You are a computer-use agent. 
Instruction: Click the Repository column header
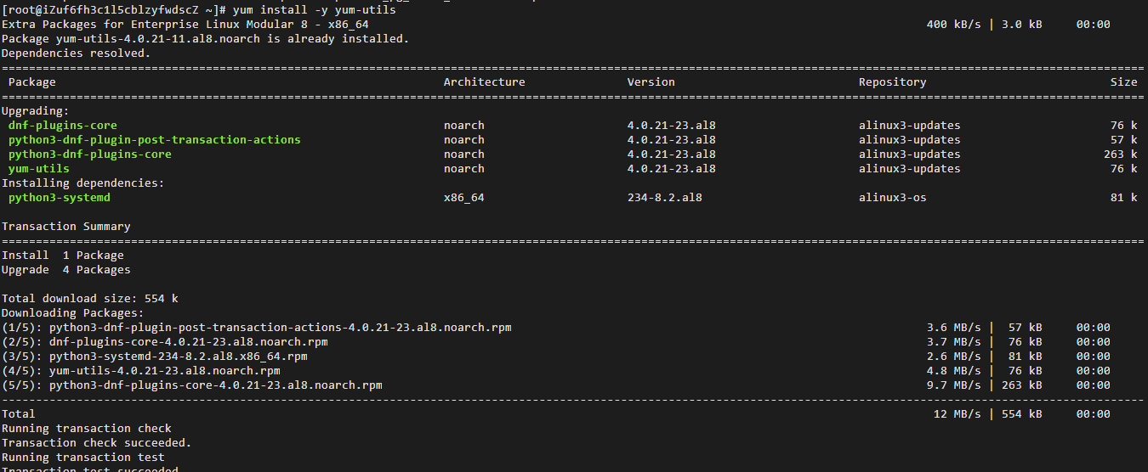pyautogui.click(x=892, y=82)
